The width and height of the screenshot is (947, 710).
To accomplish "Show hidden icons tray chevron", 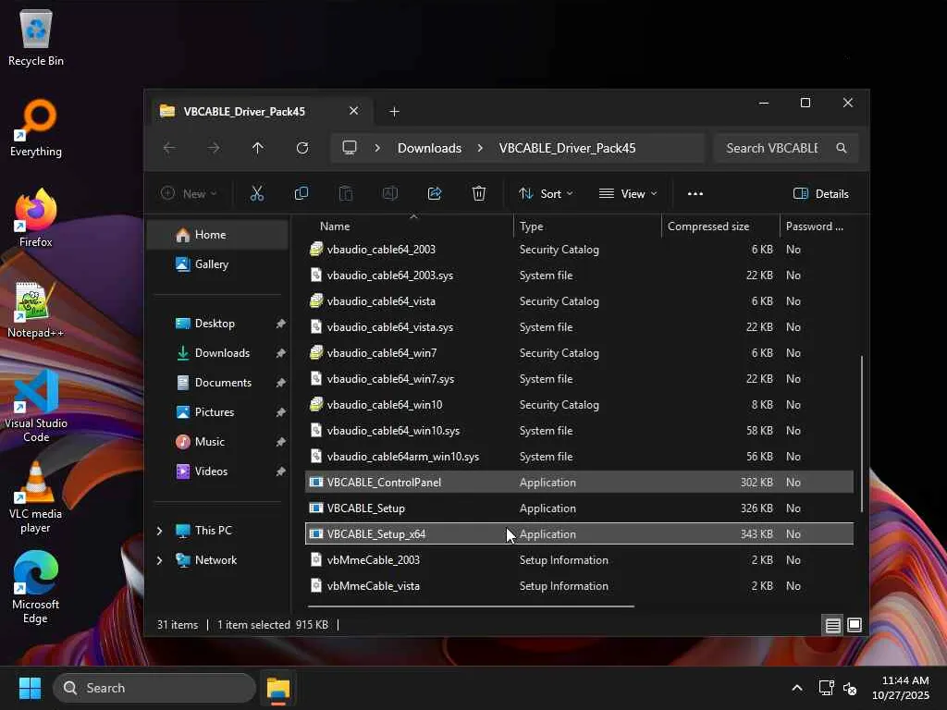I will [x=797, y=688].
